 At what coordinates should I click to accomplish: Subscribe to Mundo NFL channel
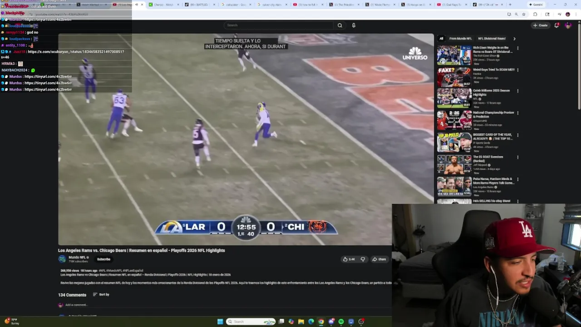103,259
